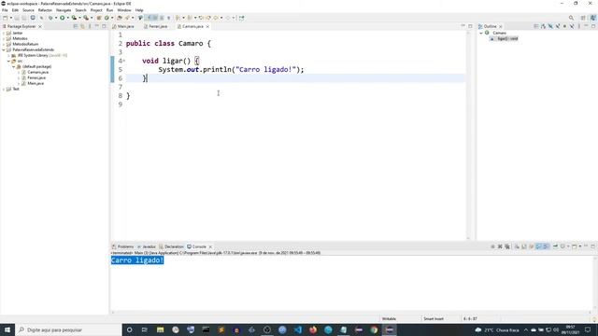Switch to the Ferrari.java editor tab
Screen dimensions: 598x336
(158, 26)
